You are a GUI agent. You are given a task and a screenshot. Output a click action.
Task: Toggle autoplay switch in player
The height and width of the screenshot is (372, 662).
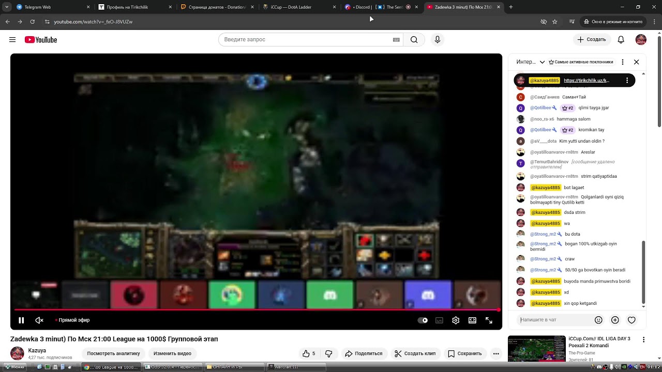coord(423,320)
